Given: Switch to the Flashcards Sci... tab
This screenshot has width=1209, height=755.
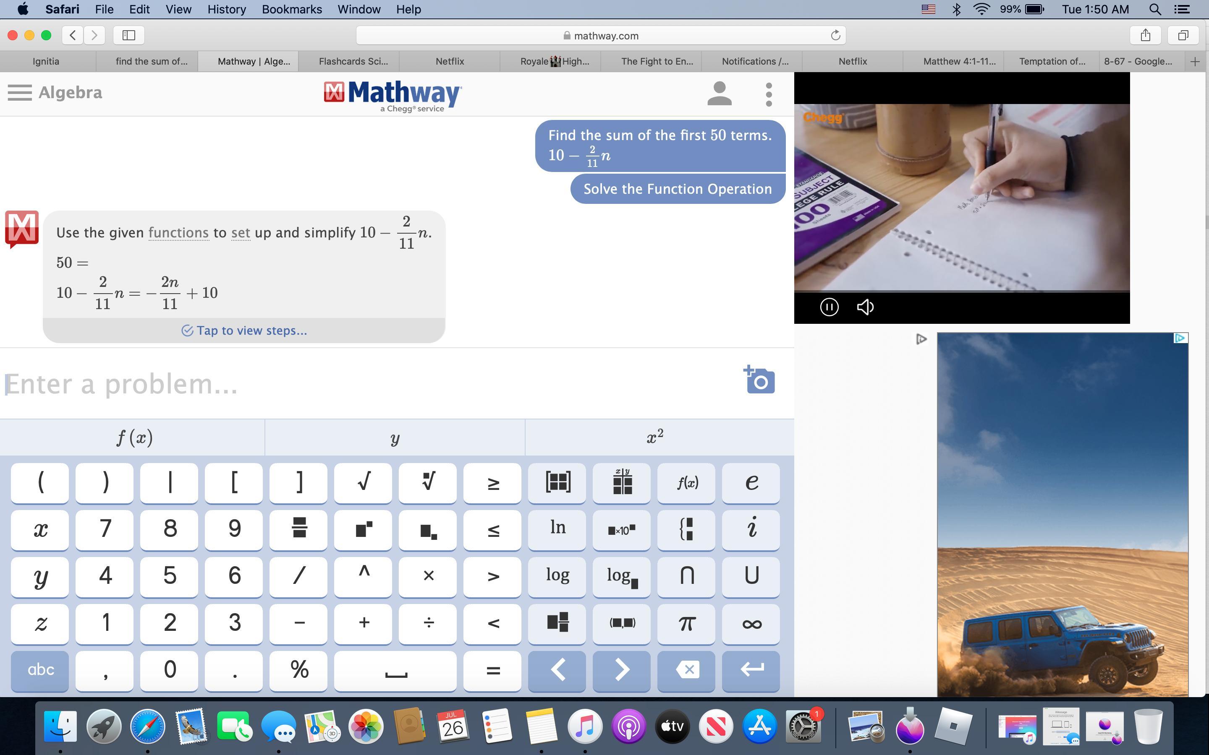Looking at the screenshot, I should pos(353,61).
